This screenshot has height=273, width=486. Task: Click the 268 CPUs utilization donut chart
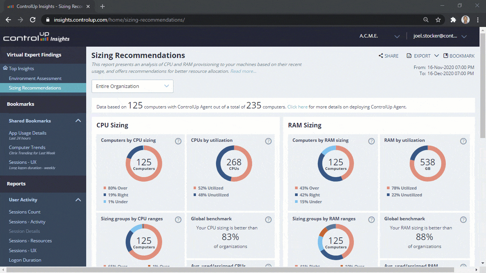tap(234, 164)
